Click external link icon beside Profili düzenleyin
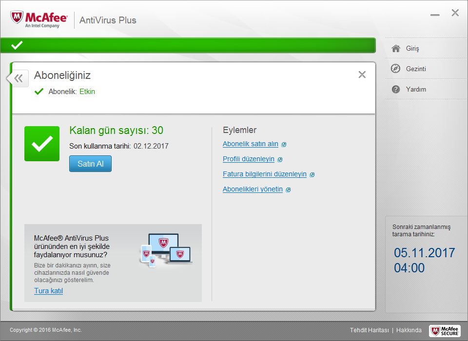468x341 pixels. (280, 160)
